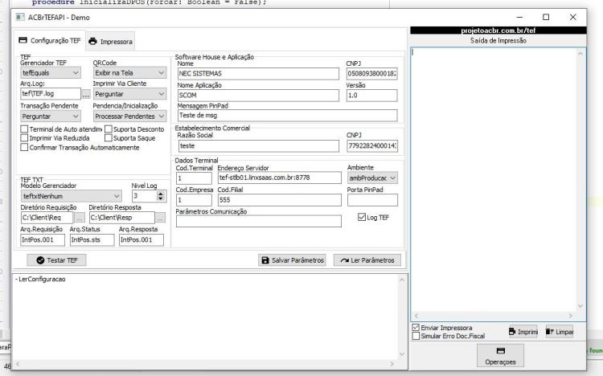Click the Razão Social field
603x376 pixels.
(259, 146)
